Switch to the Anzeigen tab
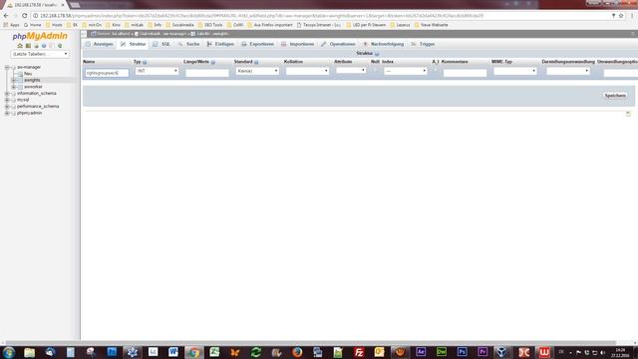 click(100, 44)
